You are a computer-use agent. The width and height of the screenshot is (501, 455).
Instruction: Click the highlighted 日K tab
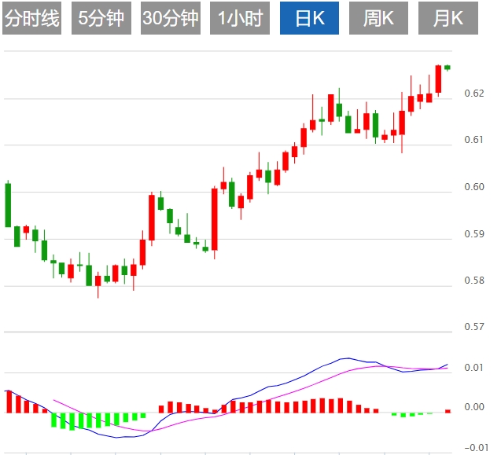[x=309, y=19]
